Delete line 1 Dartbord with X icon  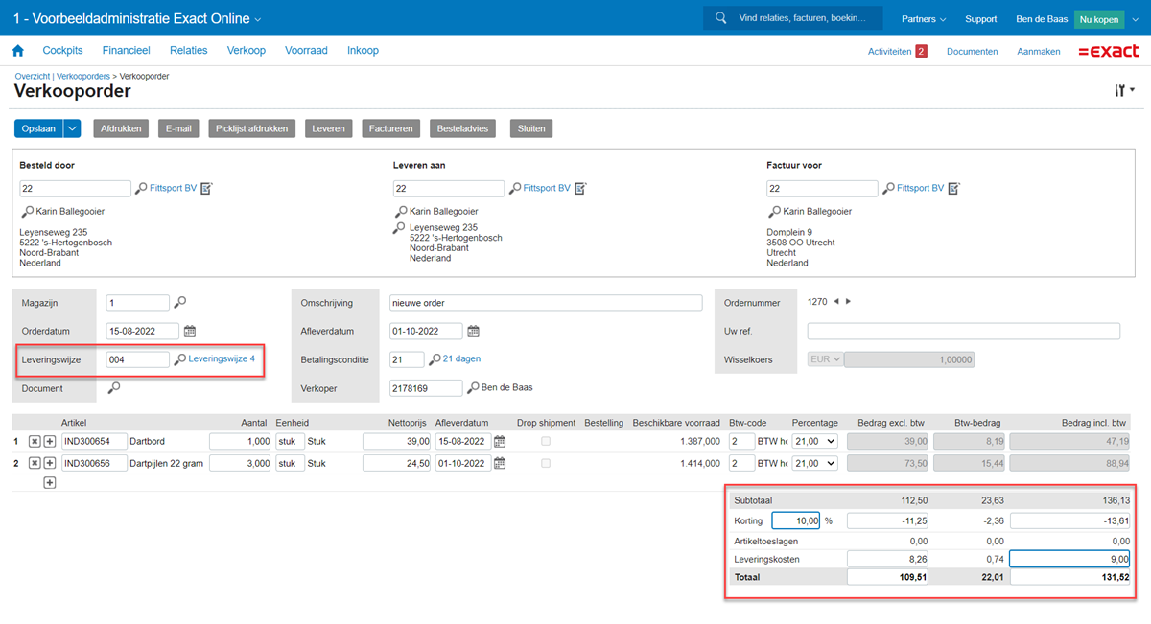point(35,441)
